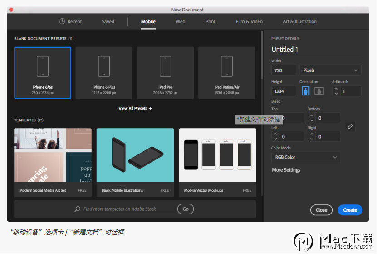Select the iPad Retina/Air preset
Viewport: 377px width, 254px height.
(227, 73)
